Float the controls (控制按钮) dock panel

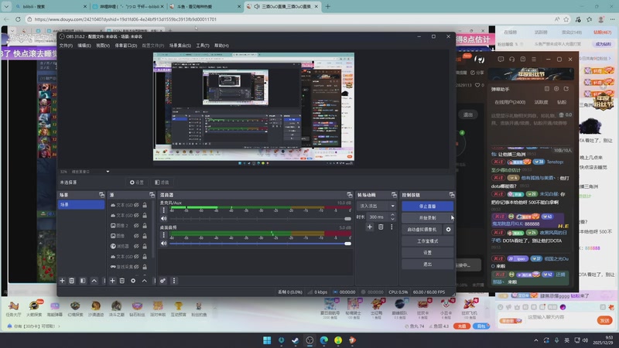click(452, 195)
